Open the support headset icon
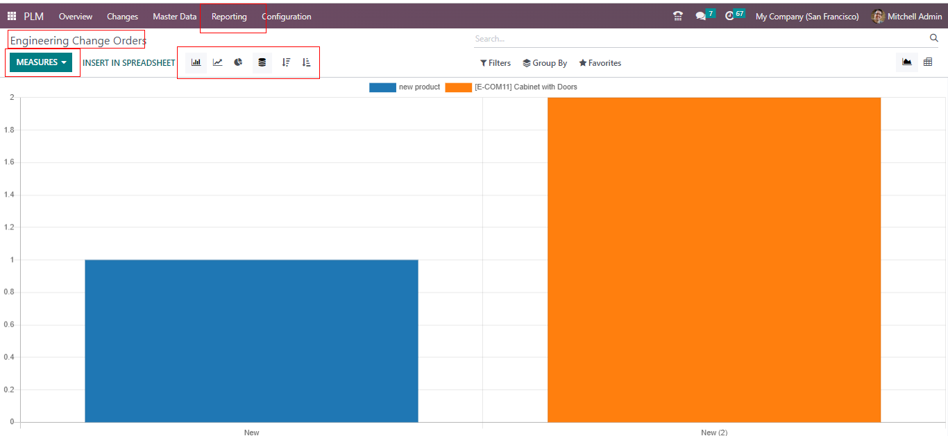 (x=678, y=16)
